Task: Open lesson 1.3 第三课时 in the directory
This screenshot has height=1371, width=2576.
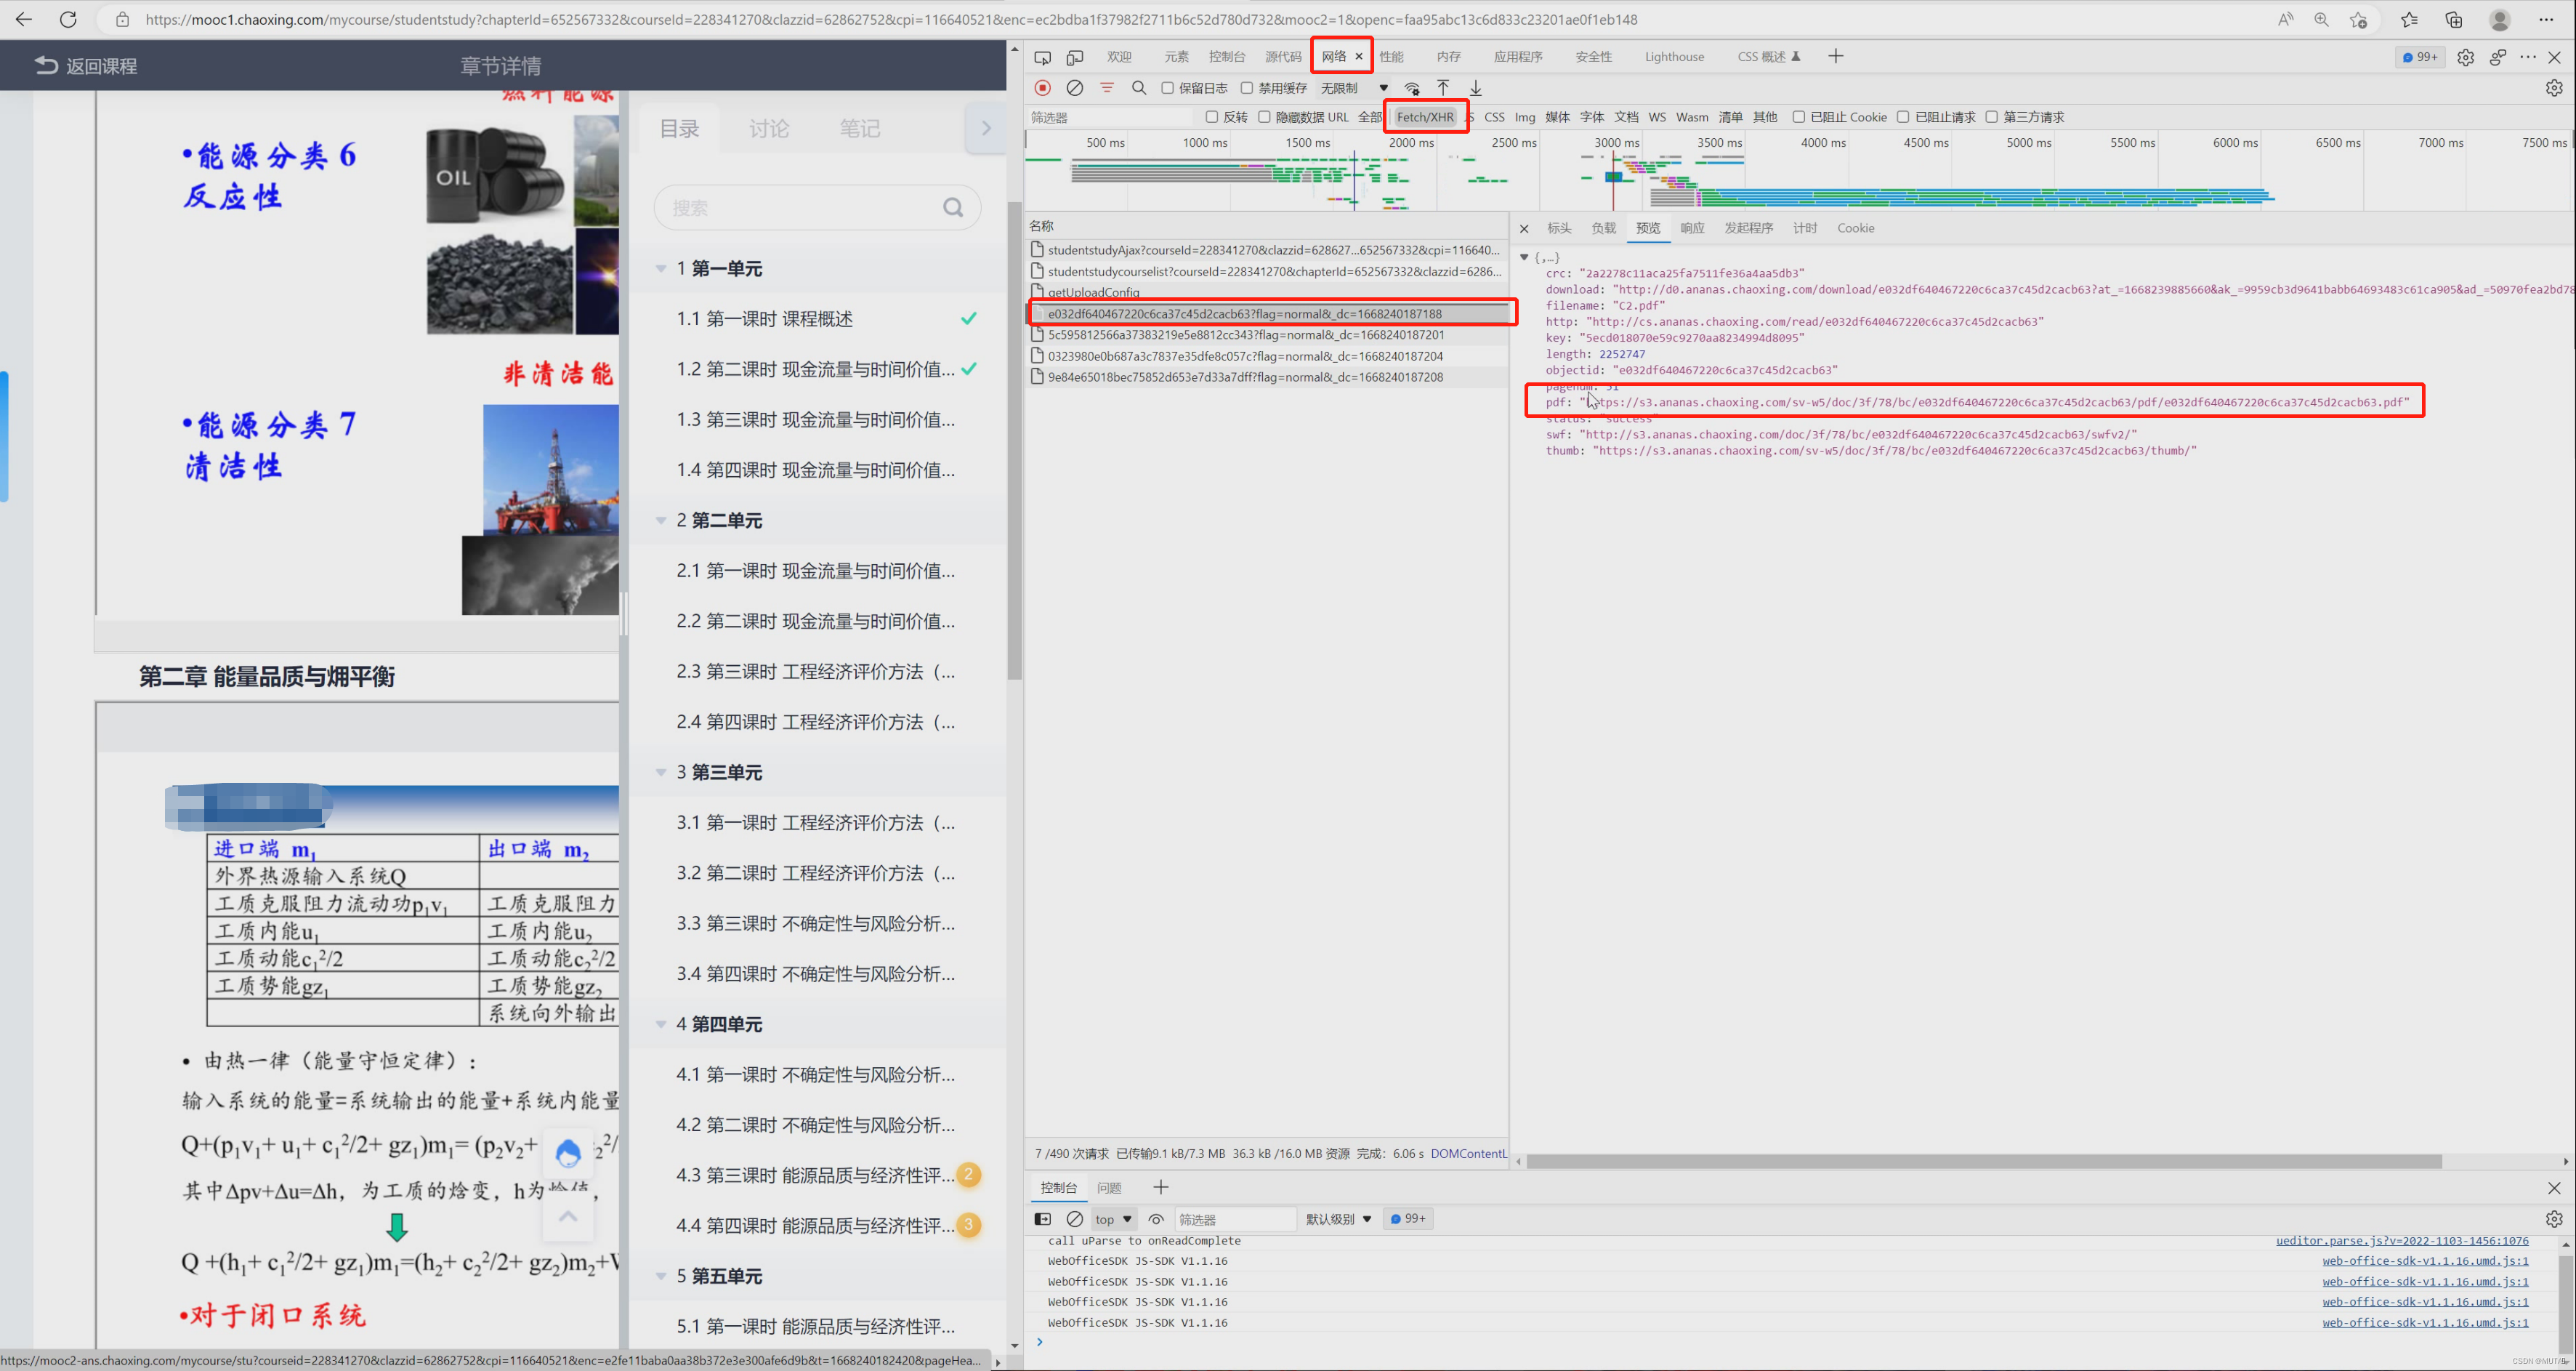Action: point(815,419)
